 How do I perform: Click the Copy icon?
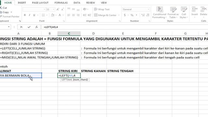[1, 12]
